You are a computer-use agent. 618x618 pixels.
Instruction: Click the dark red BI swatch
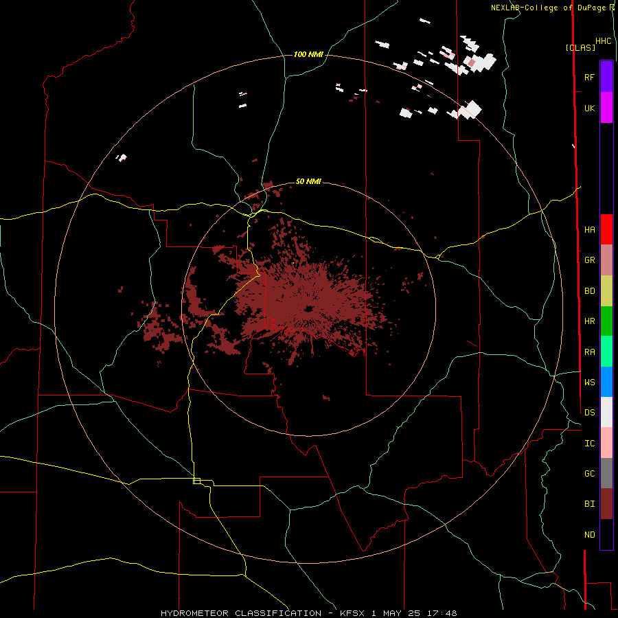pos(606,504)
